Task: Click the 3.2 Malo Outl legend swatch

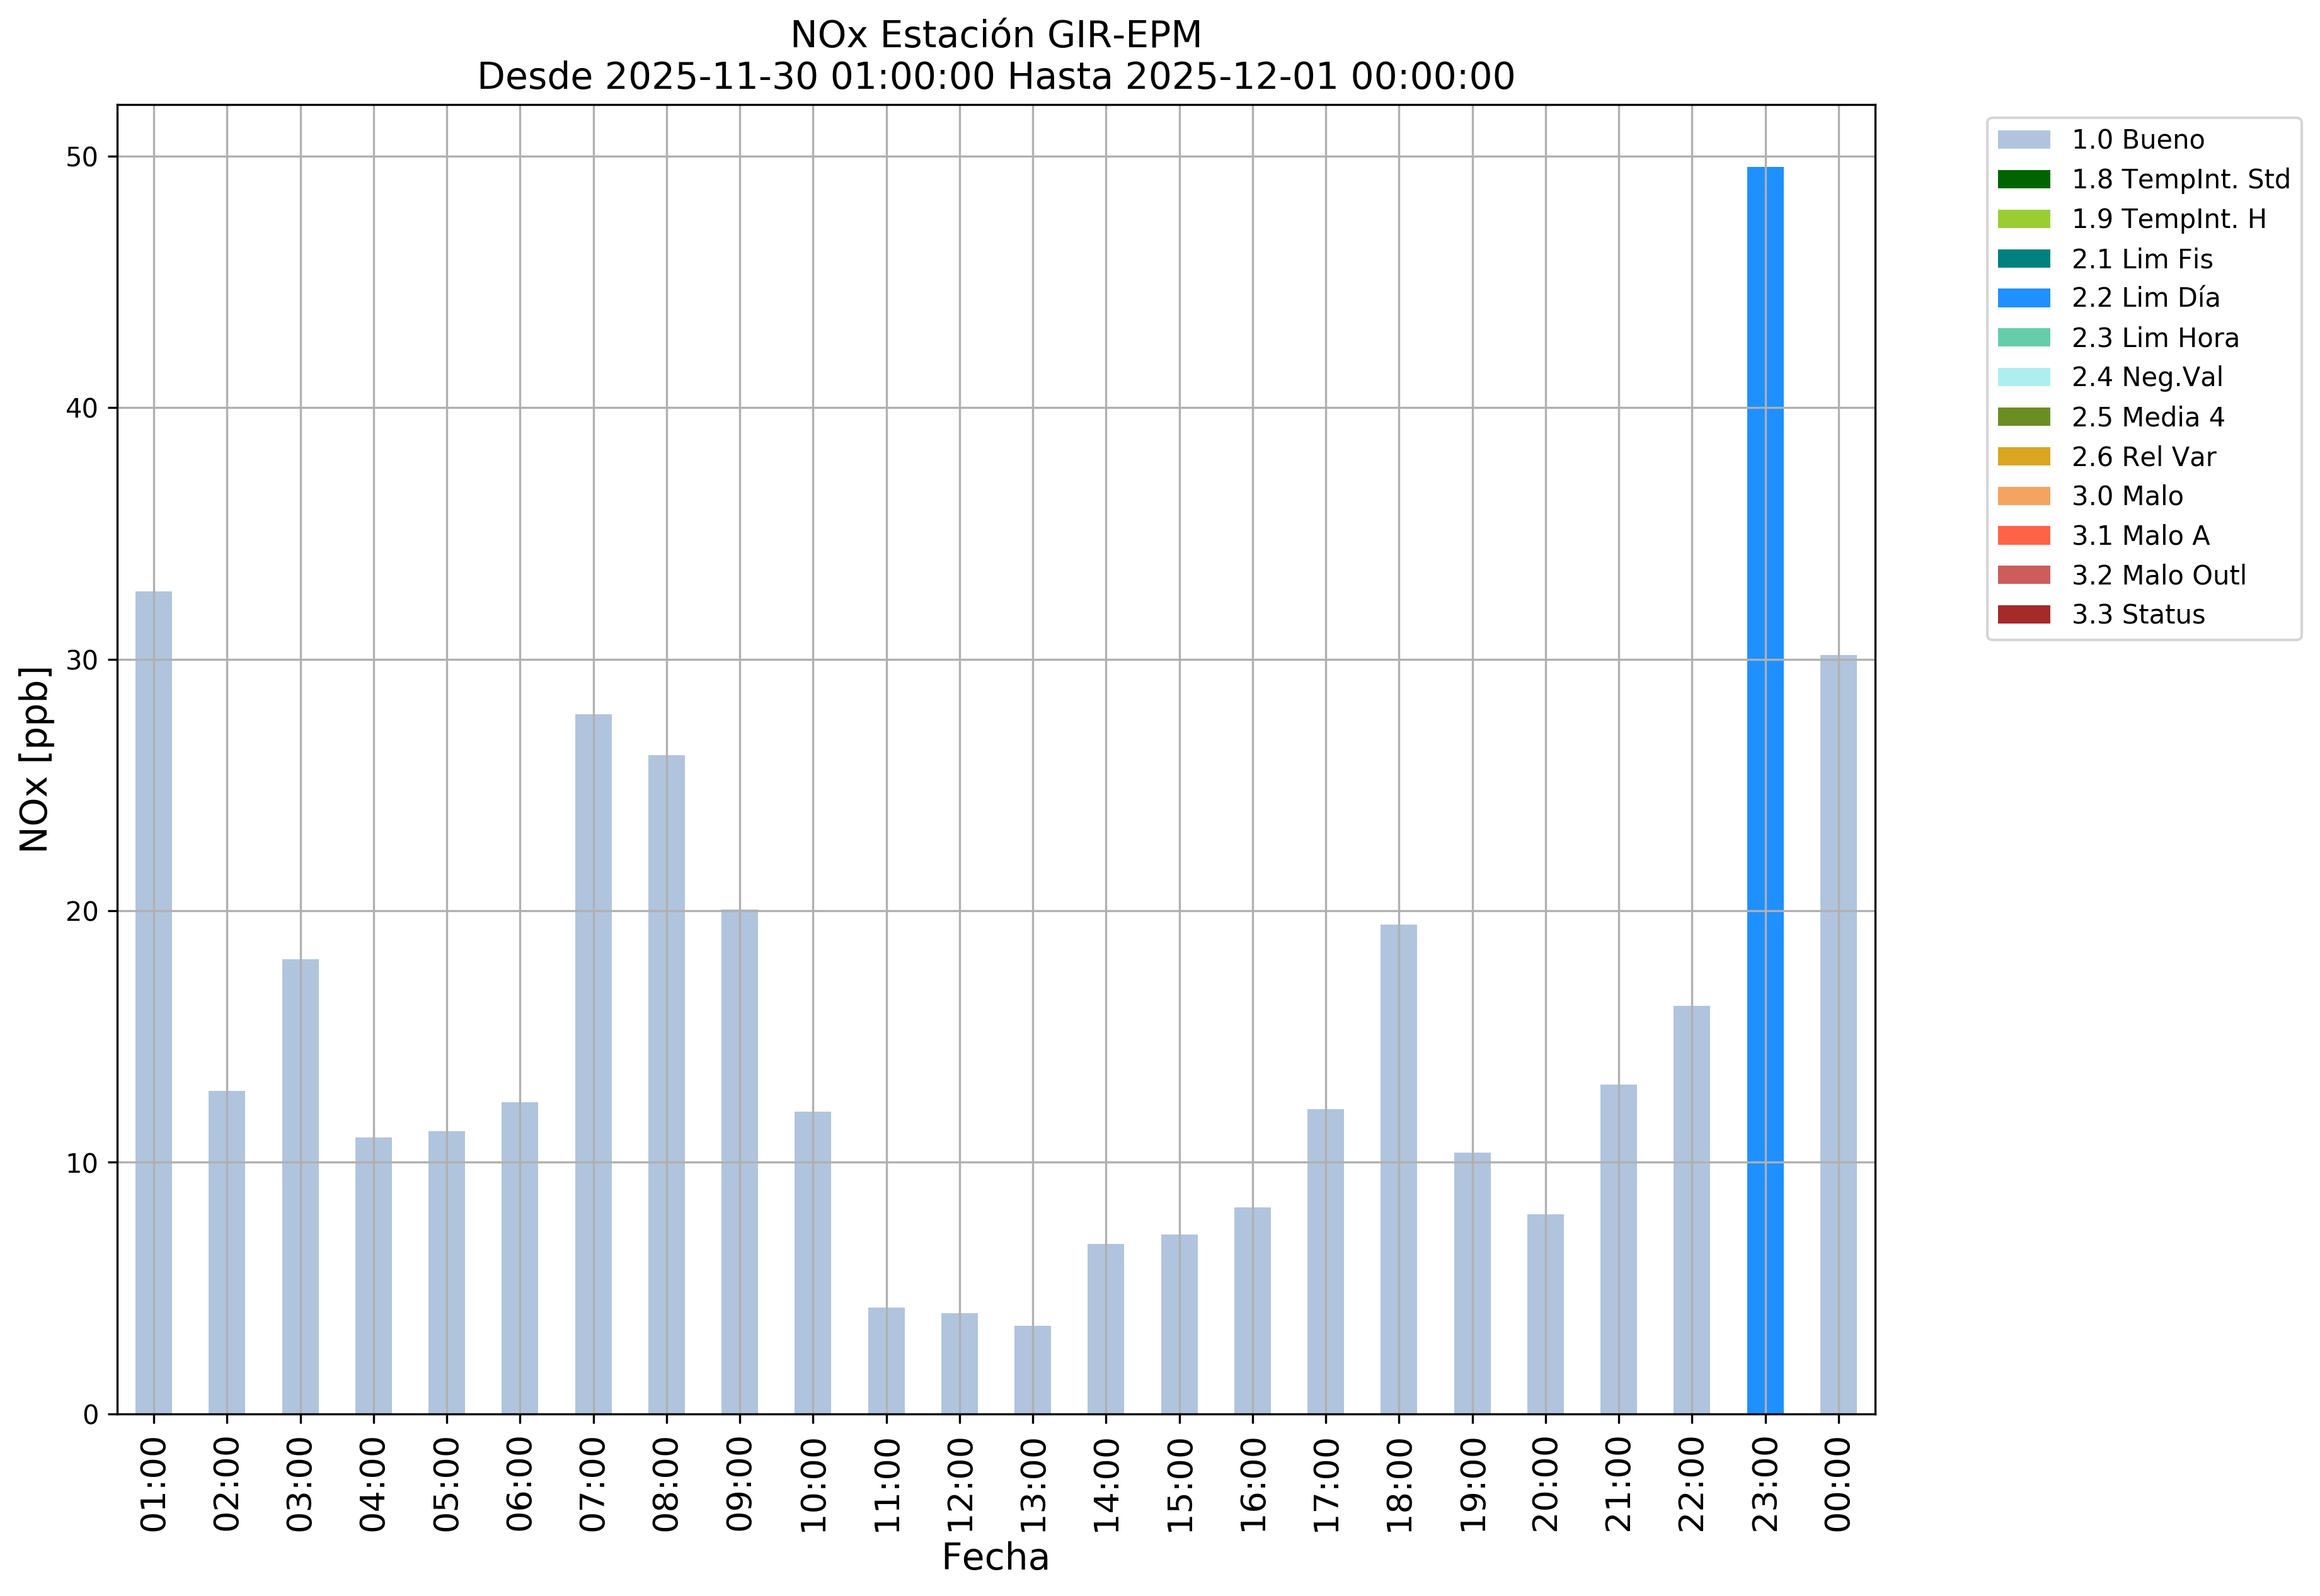Action: 2023,575
